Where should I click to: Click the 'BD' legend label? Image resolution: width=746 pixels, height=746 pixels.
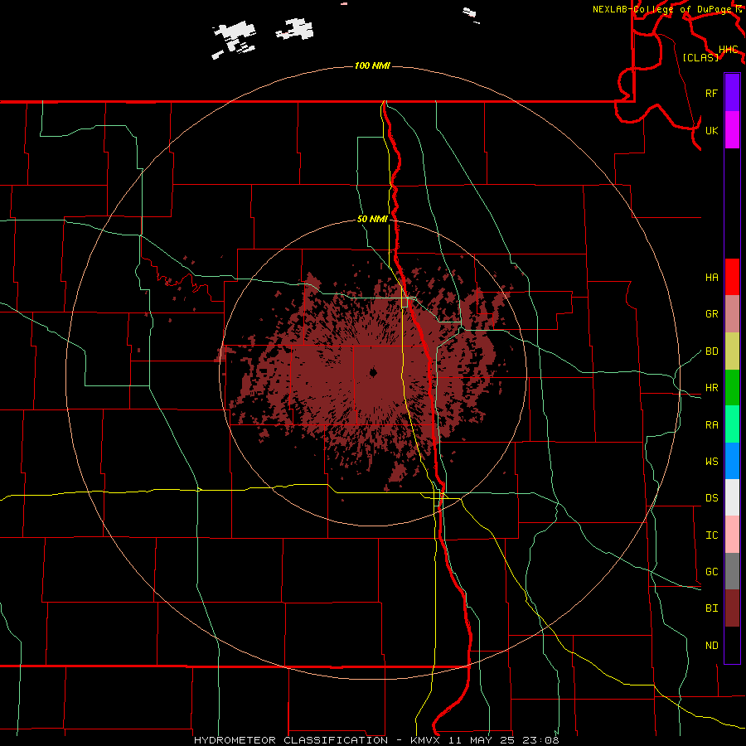click(x=711, y=351)
